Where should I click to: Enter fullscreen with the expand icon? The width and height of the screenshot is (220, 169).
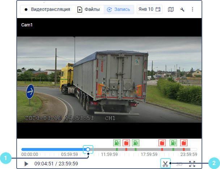tap(192, 164)
